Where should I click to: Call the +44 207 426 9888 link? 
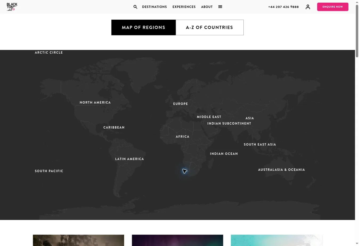(283, 7)
